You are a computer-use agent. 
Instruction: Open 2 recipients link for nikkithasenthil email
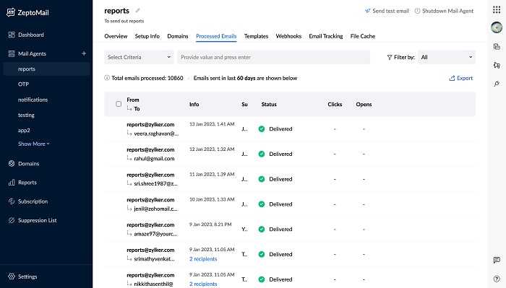coord(203,284)
